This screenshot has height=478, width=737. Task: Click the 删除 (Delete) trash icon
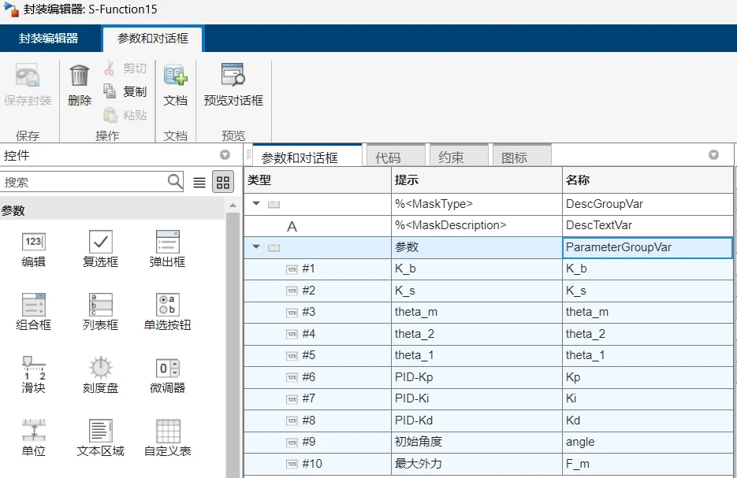80,76
